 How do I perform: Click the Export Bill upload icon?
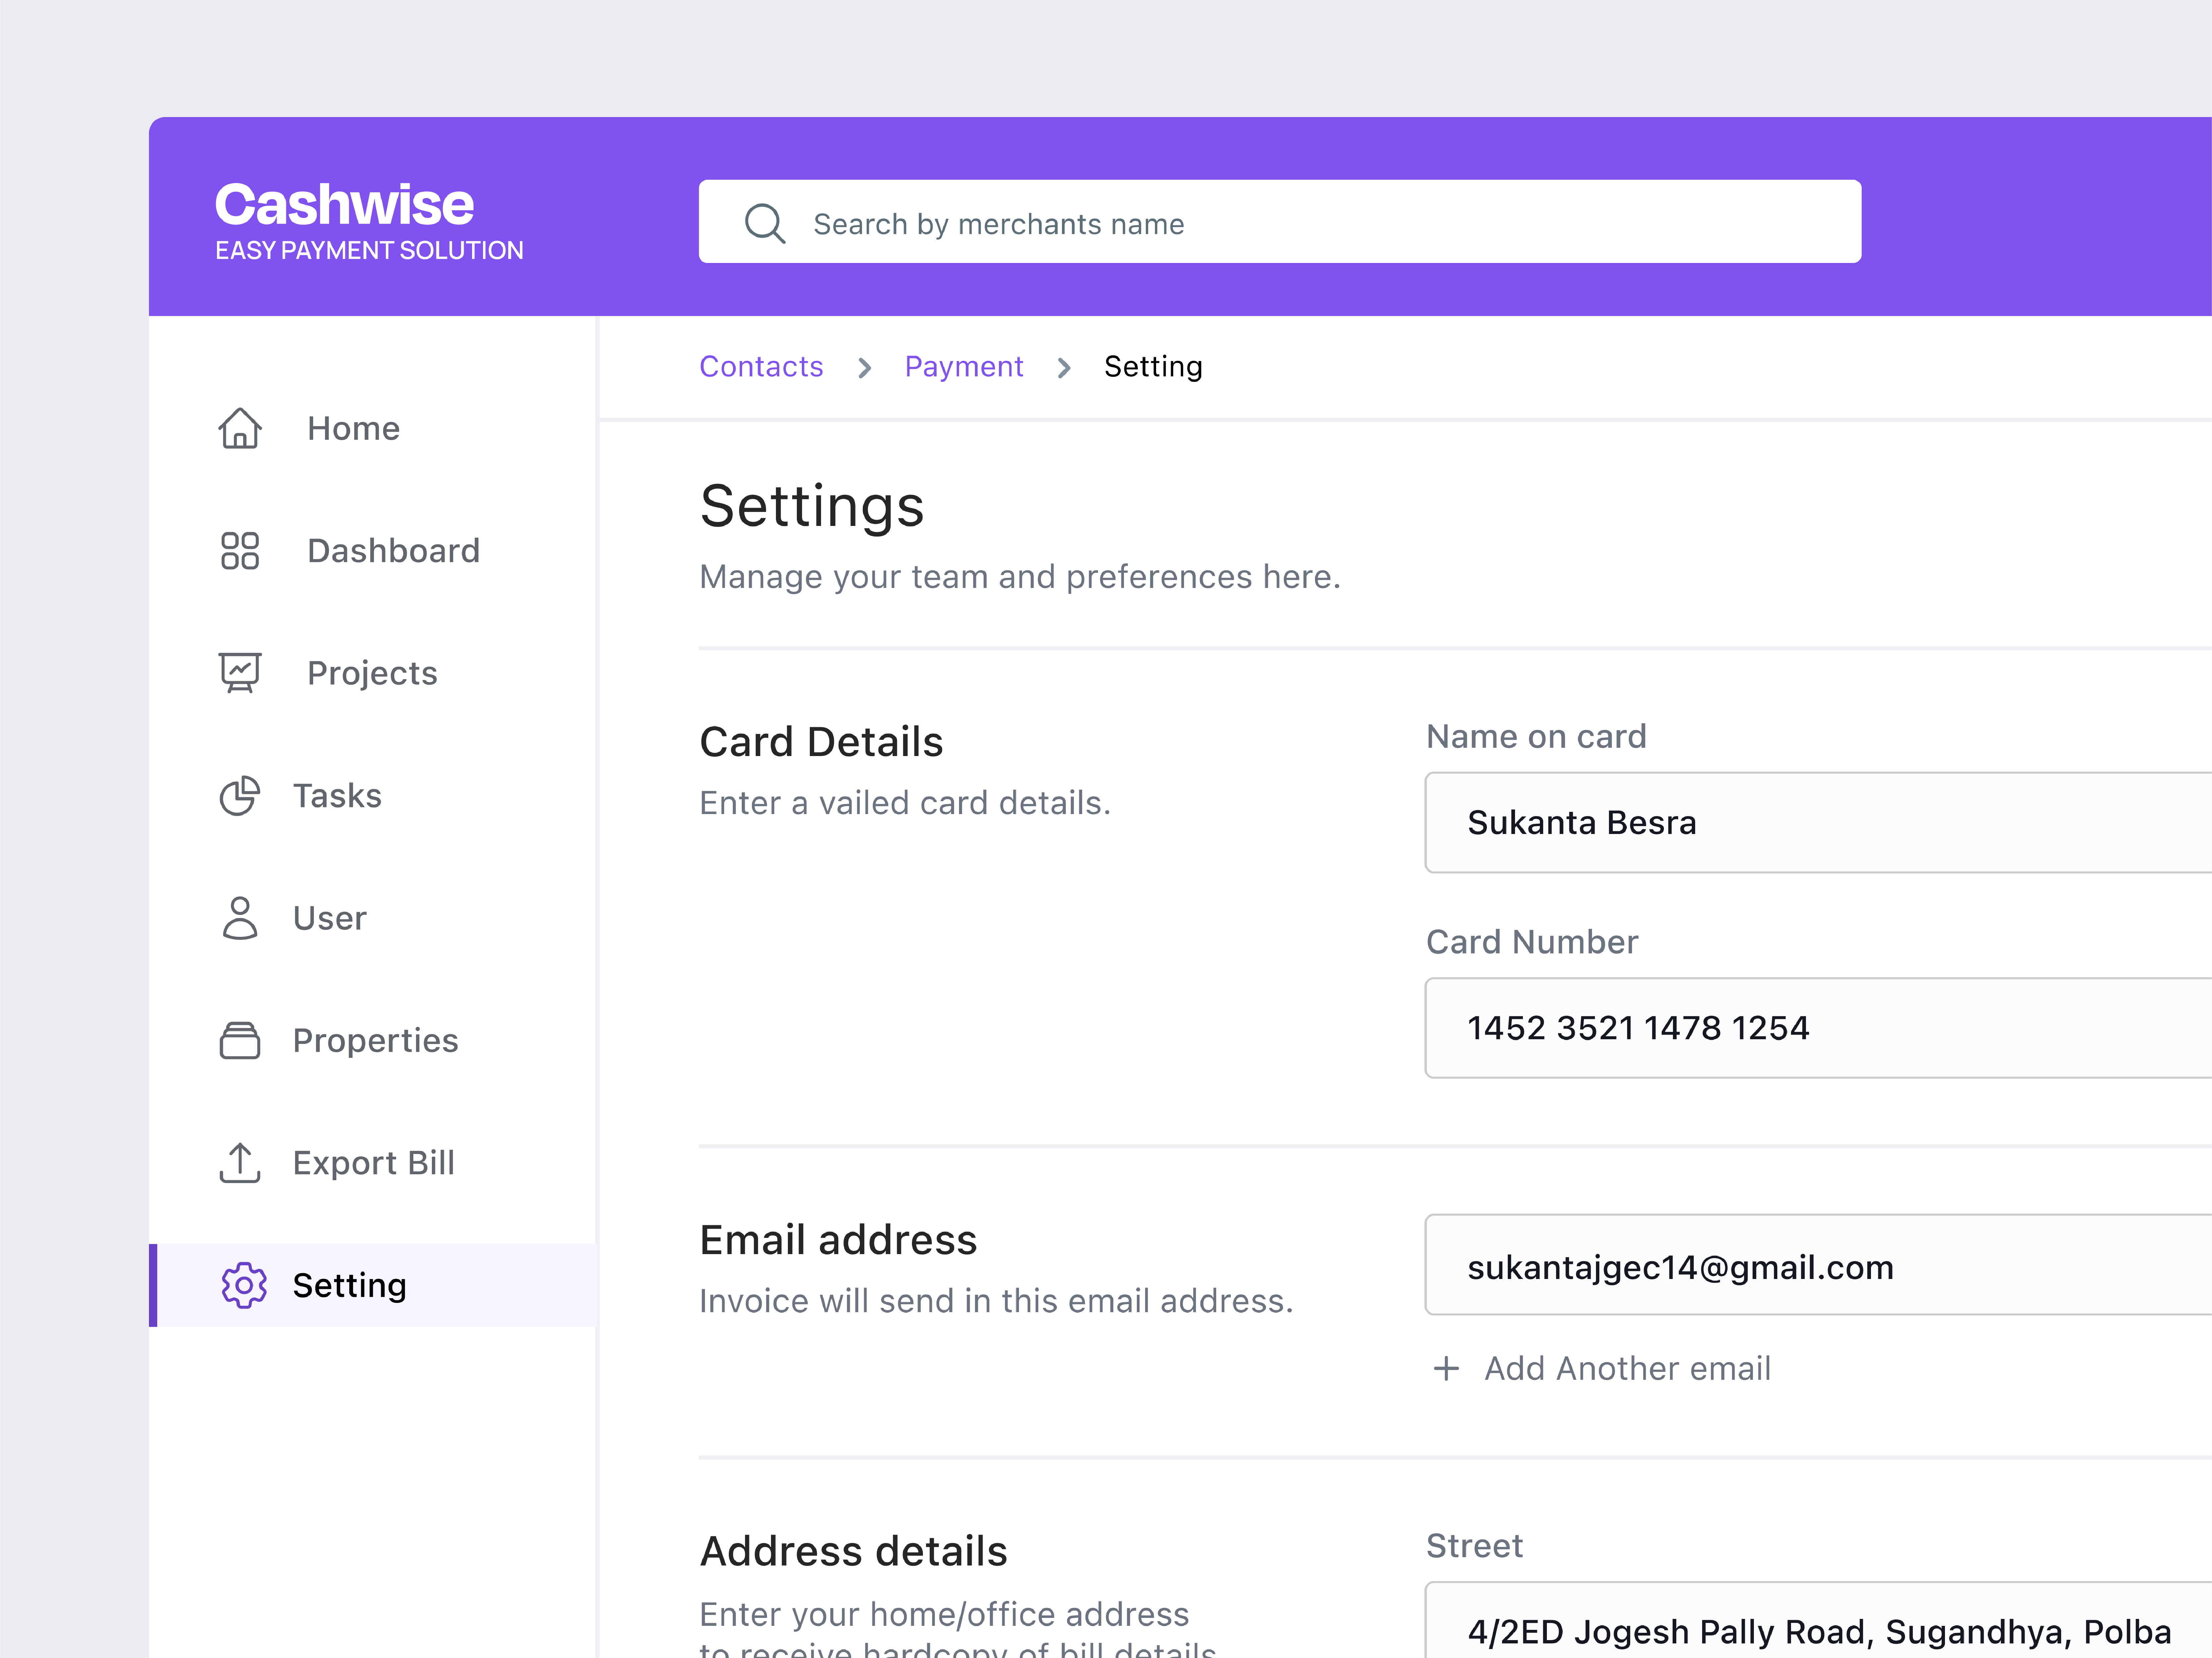[x=240, y=1162]
